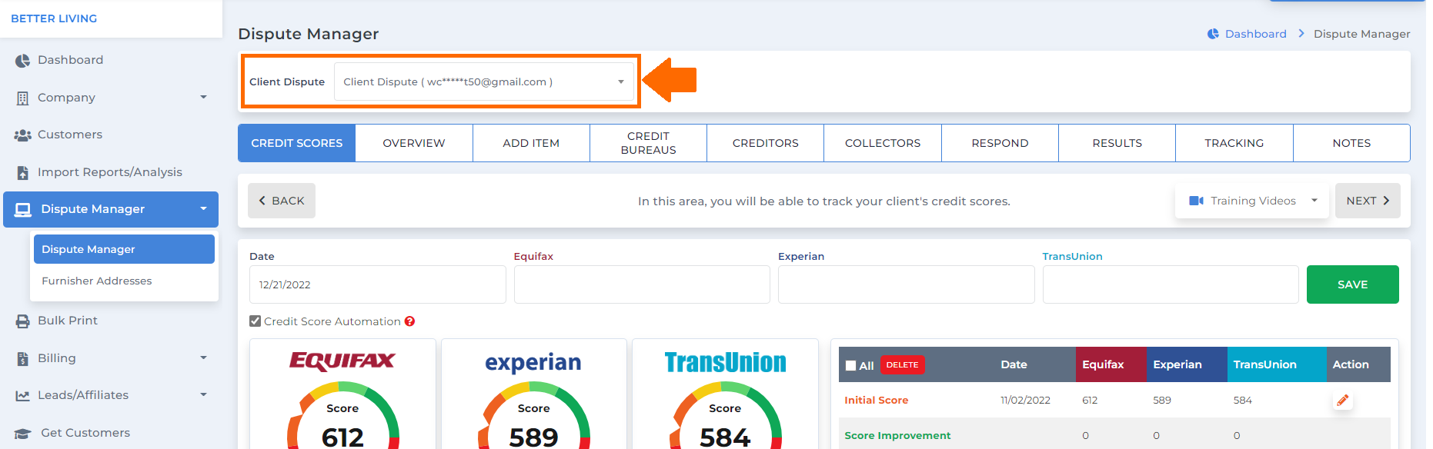Click the 'Initial Score' row label
The height and width of the screenshot is (449, 1433).
(x=876, y=401)
